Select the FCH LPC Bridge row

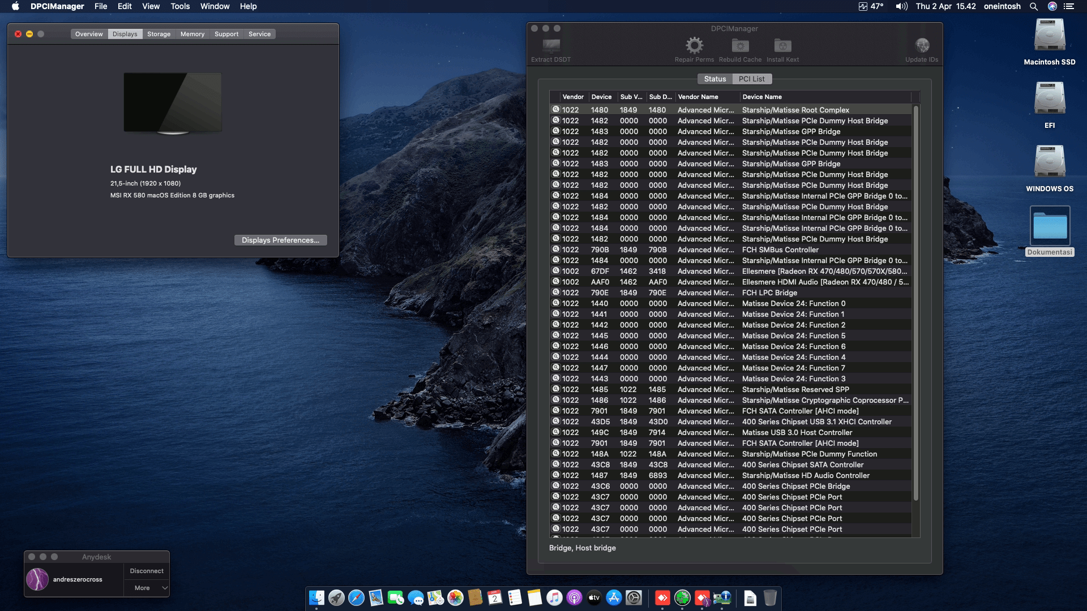[731, 292]
